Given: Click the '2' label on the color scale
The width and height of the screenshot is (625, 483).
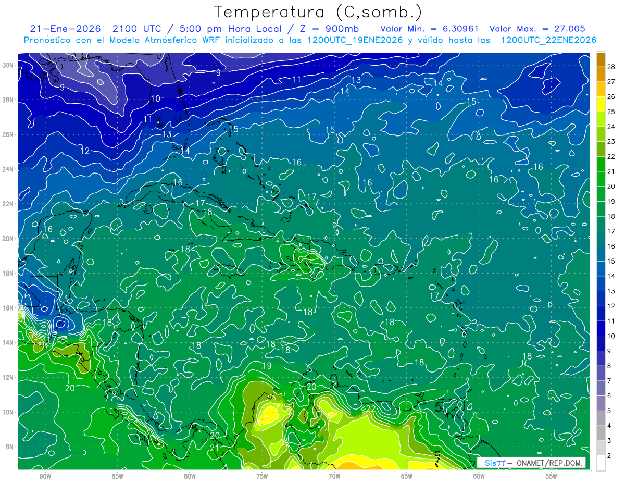Looking at the screenshot, I should point(609,456).
